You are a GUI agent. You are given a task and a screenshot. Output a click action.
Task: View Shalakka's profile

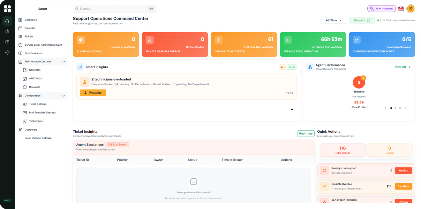(359, 107)
